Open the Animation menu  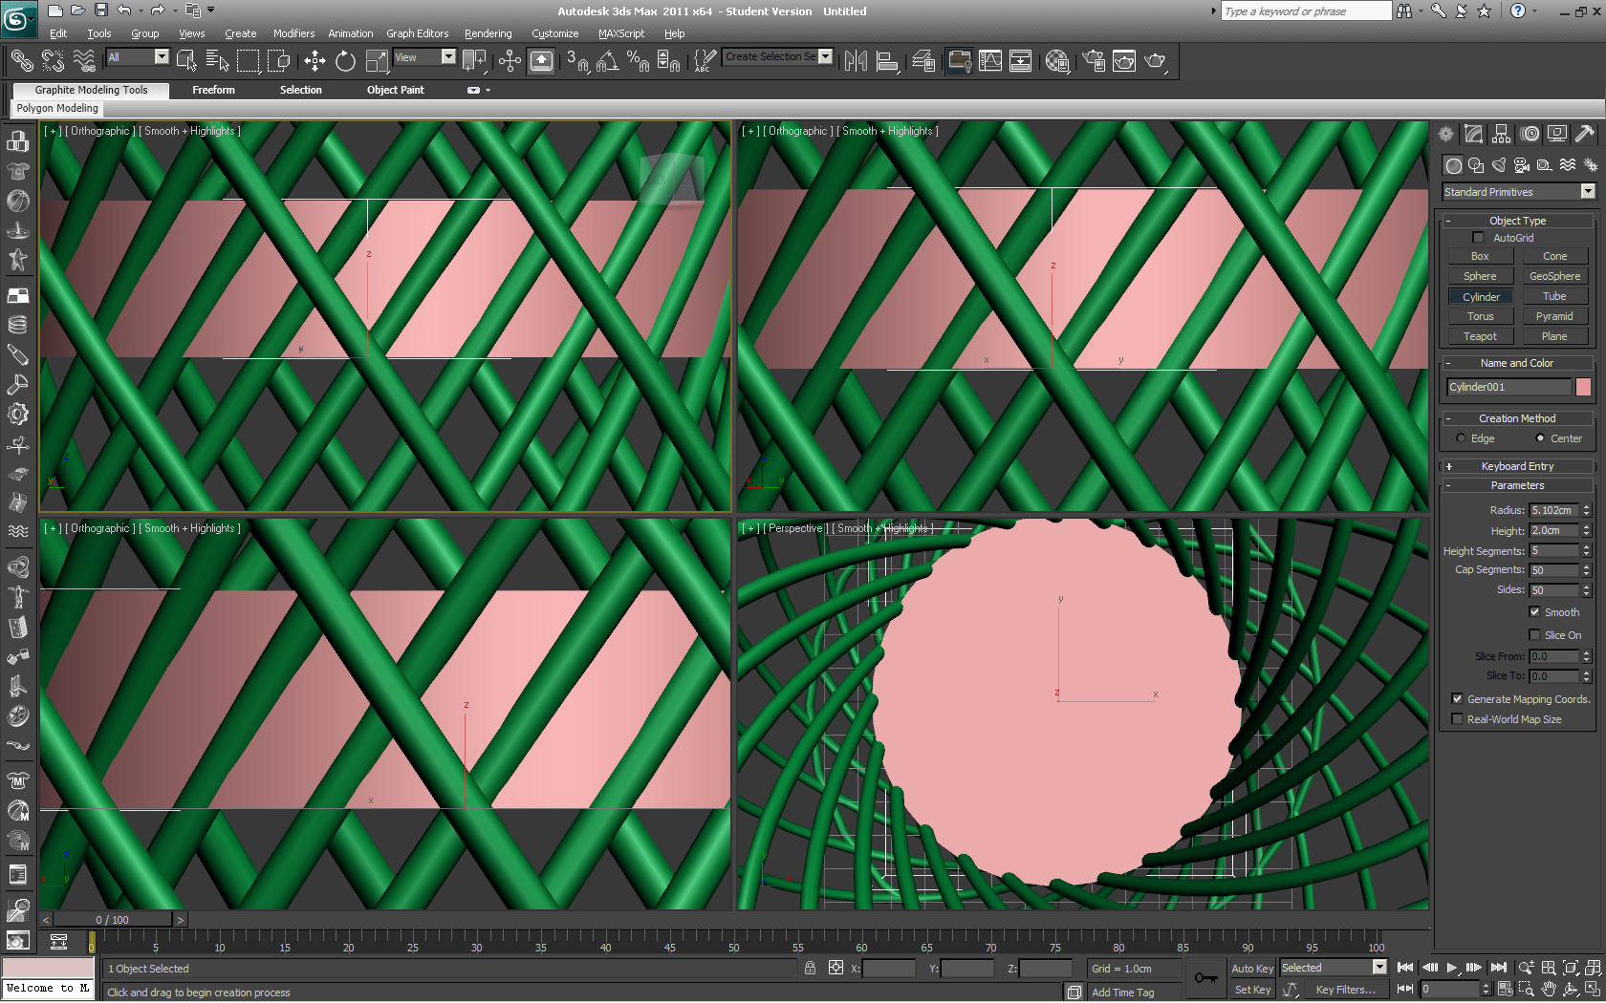tap(351, 33)
